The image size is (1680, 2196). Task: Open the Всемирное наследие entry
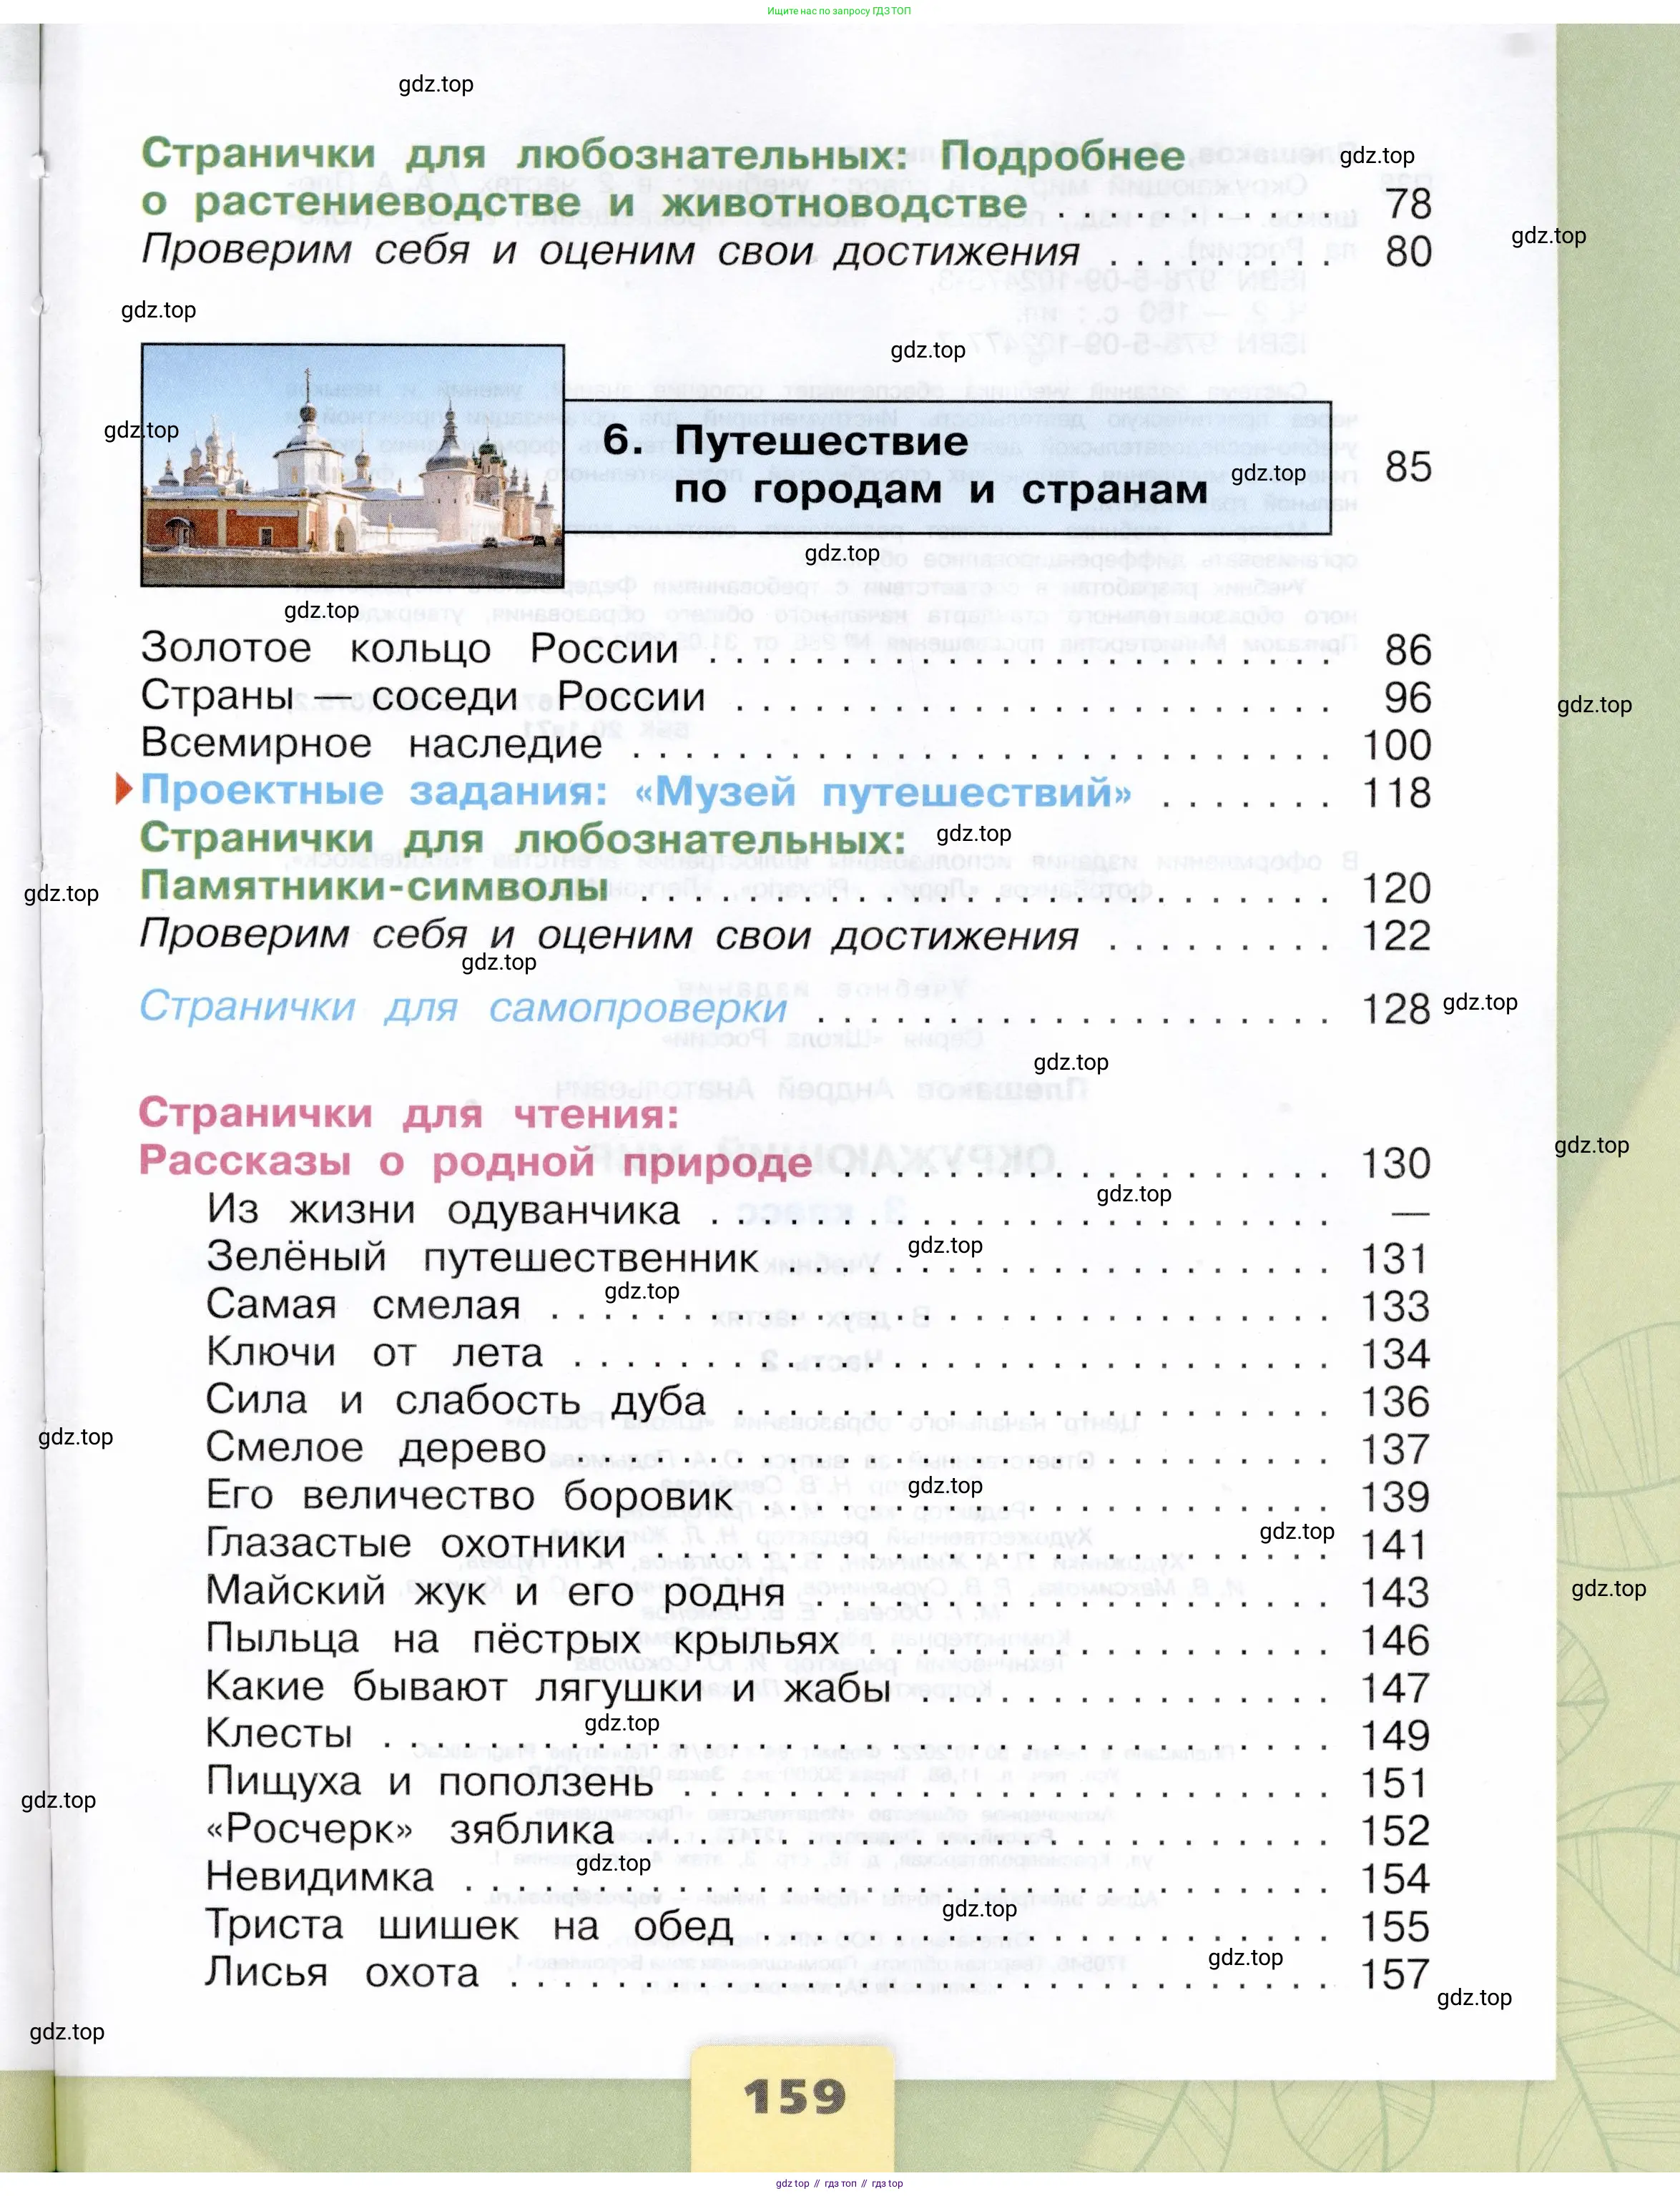point(371,744)
